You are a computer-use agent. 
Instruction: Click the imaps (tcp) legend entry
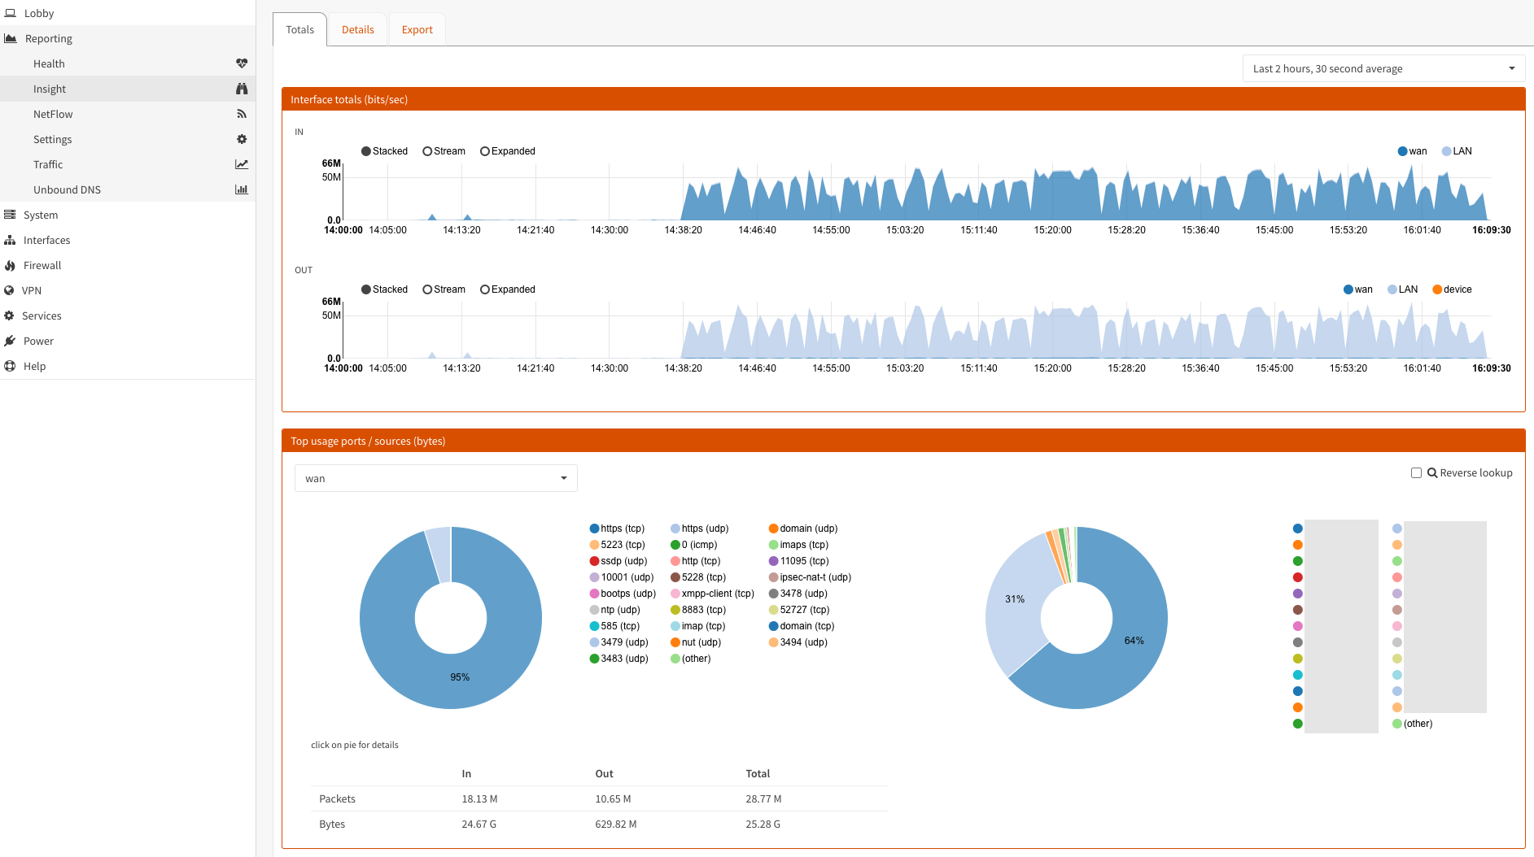coord(798,545)
